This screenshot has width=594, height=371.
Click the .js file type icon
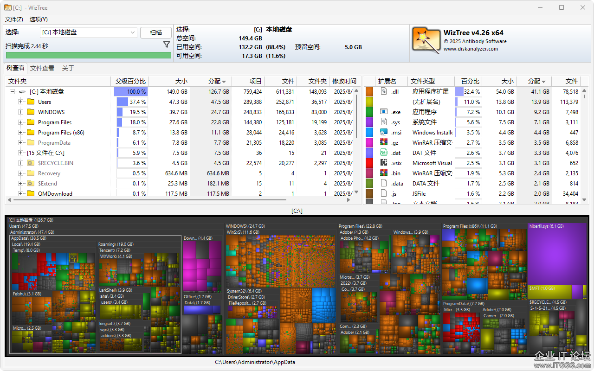pos(384,193)
